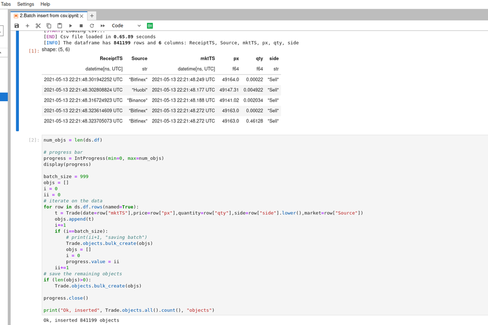This screenshot has width=488, height=325.
Task: Restart the kernel
Action: (x=92, y=25)
